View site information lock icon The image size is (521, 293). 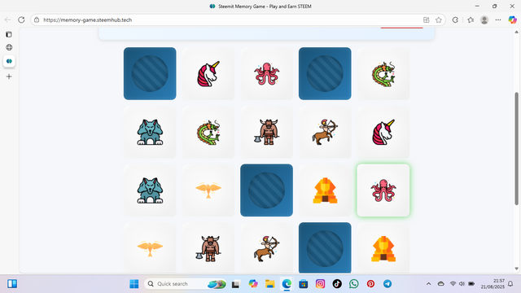click(x=37, y=20)
